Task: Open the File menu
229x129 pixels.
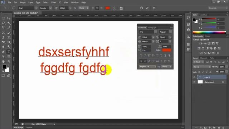Action: coord(10,3)
